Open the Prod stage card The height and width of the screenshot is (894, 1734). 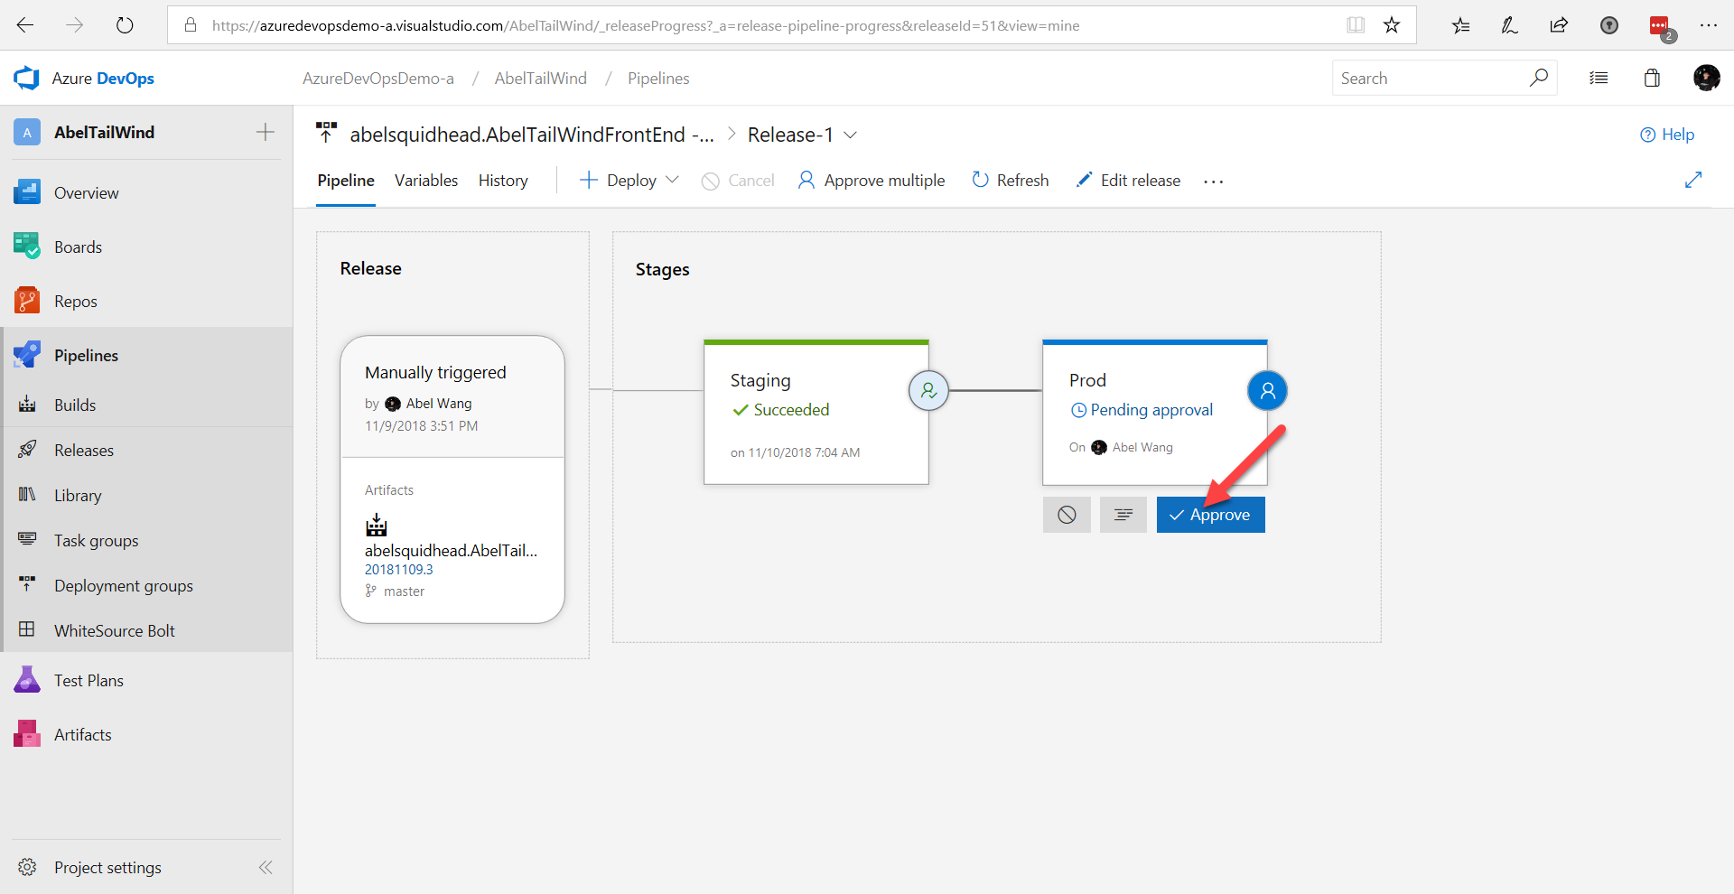[1155, 413]
